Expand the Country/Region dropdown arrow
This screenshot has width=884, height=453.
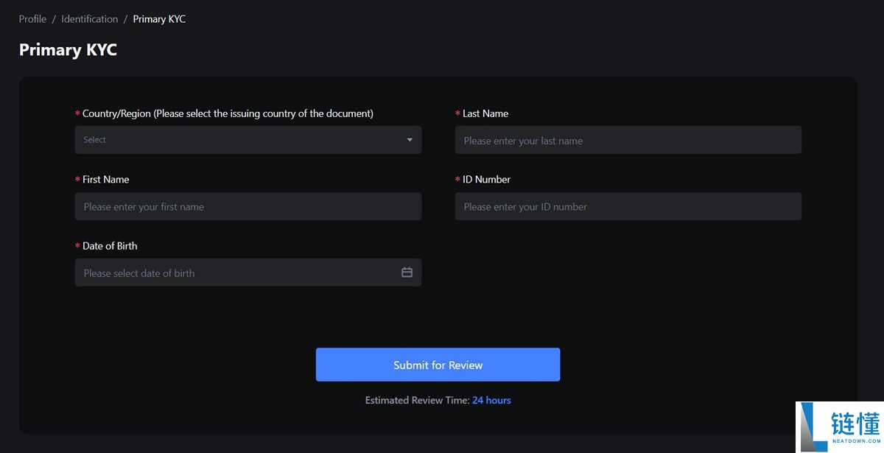[410, 140]
